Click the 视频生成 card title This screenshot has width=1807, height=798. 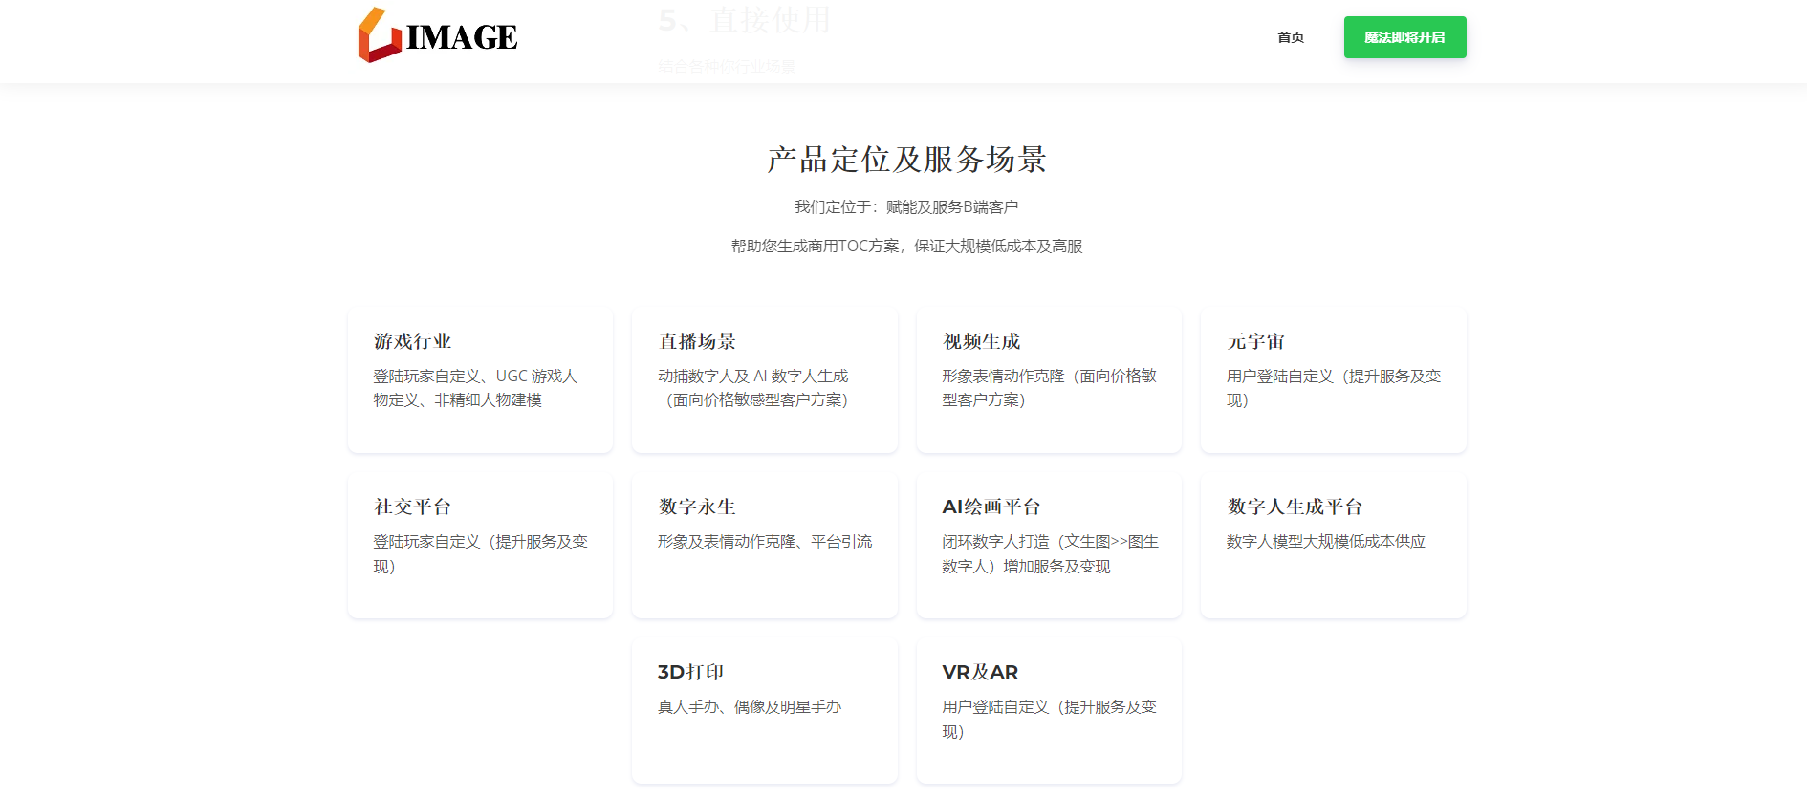[x=981, y=341]
